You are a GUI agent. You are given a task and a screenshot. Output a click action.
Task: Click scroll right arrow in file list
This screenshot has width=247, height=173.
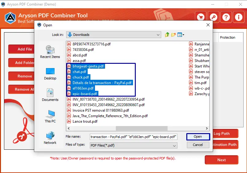[207, 129]
